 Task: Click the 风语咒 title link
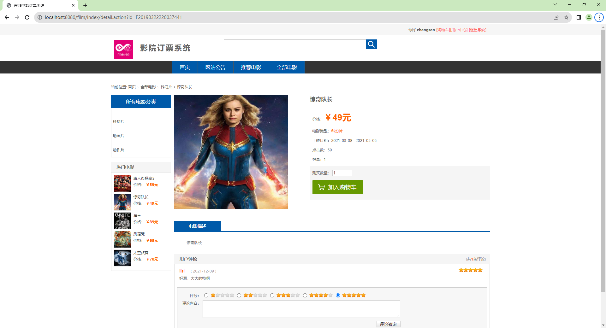pyautogui.click(x=139, y=234)
